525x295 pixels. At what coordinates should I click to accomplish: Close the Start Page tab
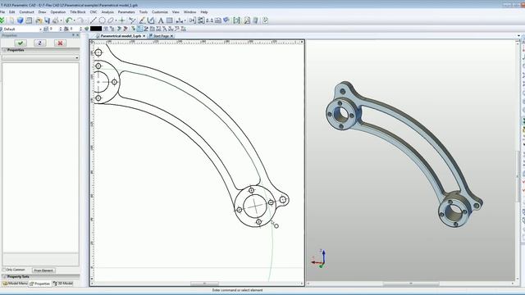tap(172, 36)
